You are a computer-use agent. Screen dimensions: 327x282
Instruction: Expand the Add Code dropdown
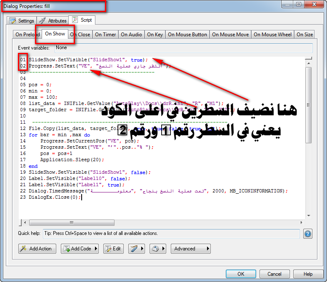point(96,249)
